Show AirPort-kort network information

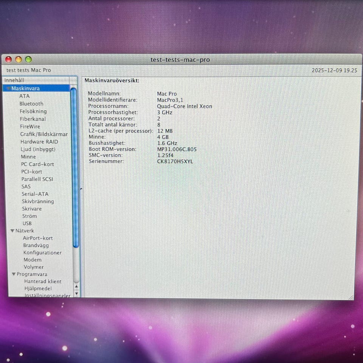click(38, 238)
